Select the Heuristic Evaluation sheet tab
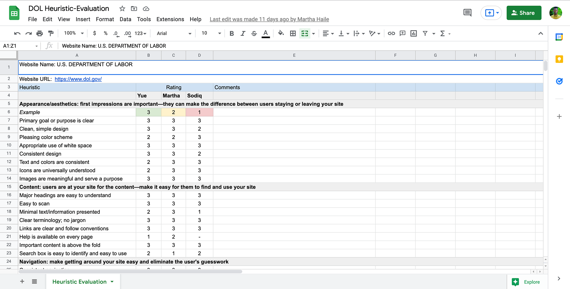The image size is (570, 289). pos(83,282)
